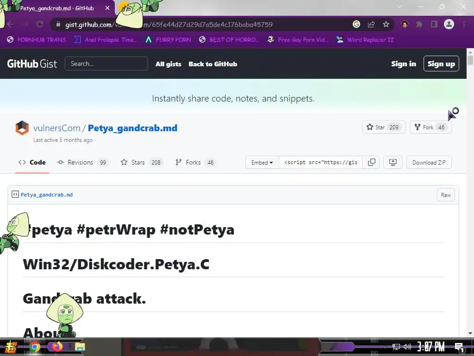Viewport: 474px width, 356px height.
Task: Click the vulnersCom avatar image
Action: [22, 128]
